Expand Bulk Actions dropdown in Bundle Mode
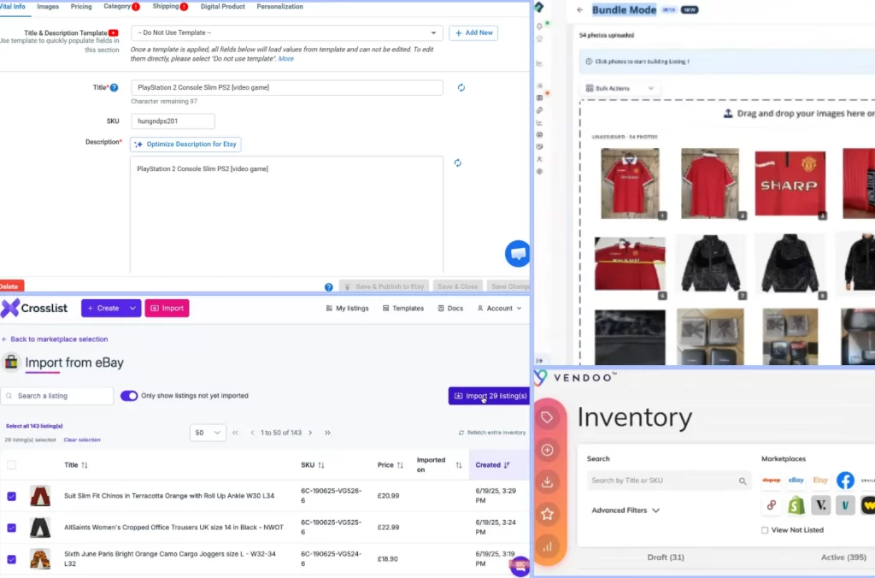This screenshot has height=578, width=875. 620,88
